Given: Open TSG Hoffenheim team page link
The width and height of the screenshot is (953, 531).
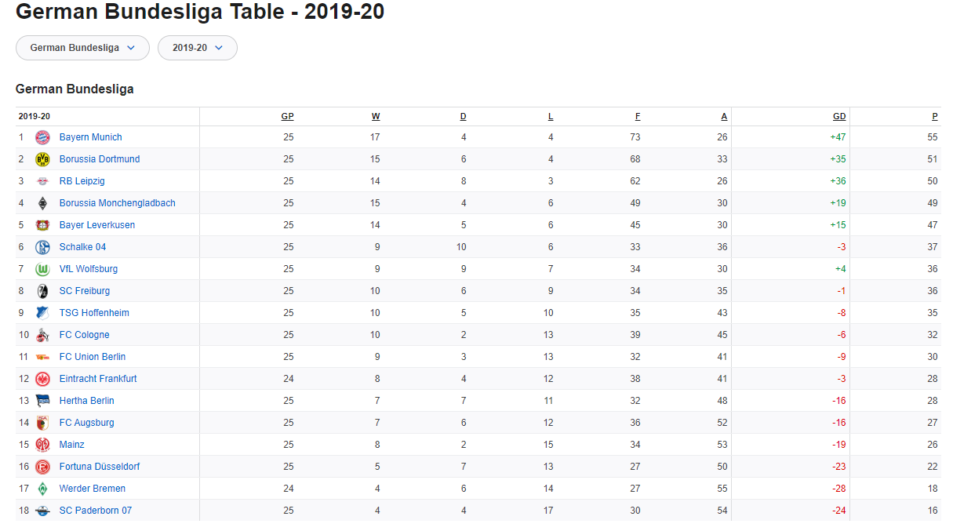Looking at the screenshot, I should [94, 313].
